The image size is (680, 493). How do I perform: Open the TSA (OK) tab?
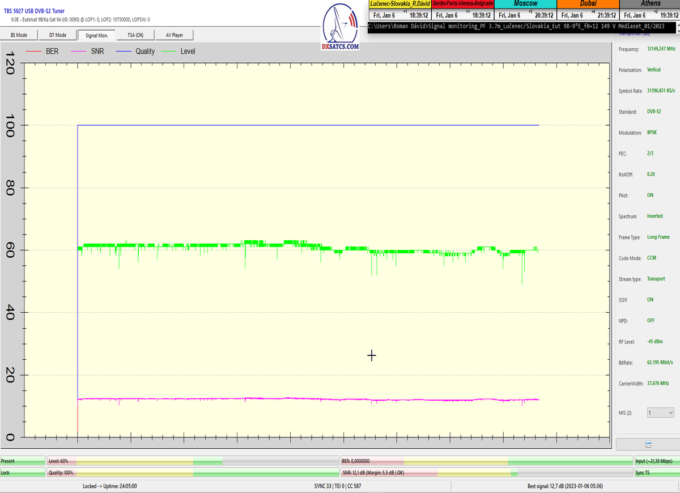click(135, 35)
